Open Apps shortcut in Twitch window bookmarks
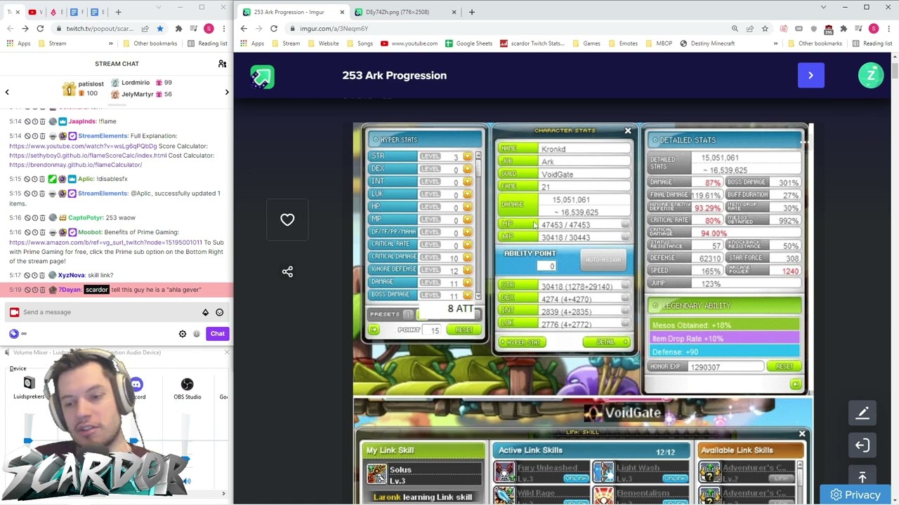 click(x=18, y=43)
